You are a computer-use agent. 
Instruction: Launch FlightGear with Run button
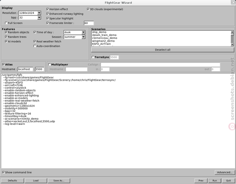point(215,181)
